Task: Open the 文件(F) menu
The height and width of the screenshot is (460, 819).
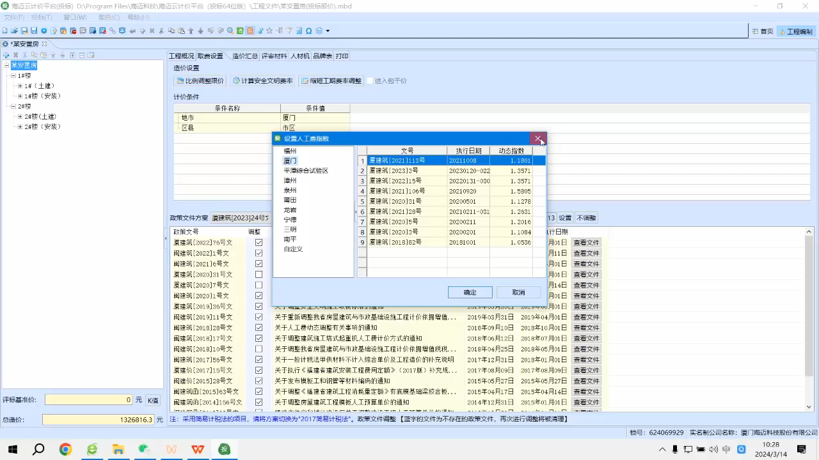Action: 14,17
